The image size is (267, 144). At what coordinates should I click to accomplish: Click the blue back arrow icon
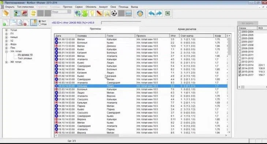[151, 13]
